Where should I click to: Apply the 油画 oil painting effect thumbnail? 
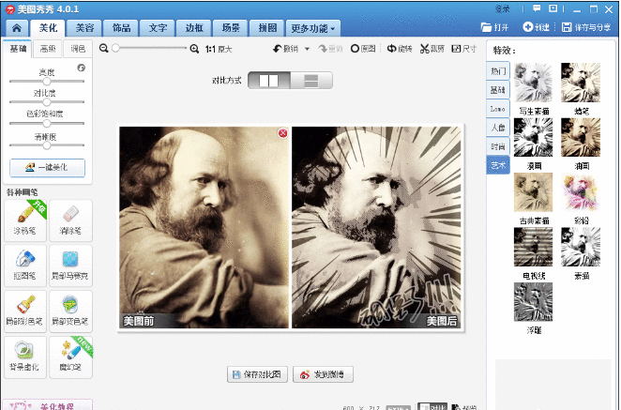click(x=581, y=138)
